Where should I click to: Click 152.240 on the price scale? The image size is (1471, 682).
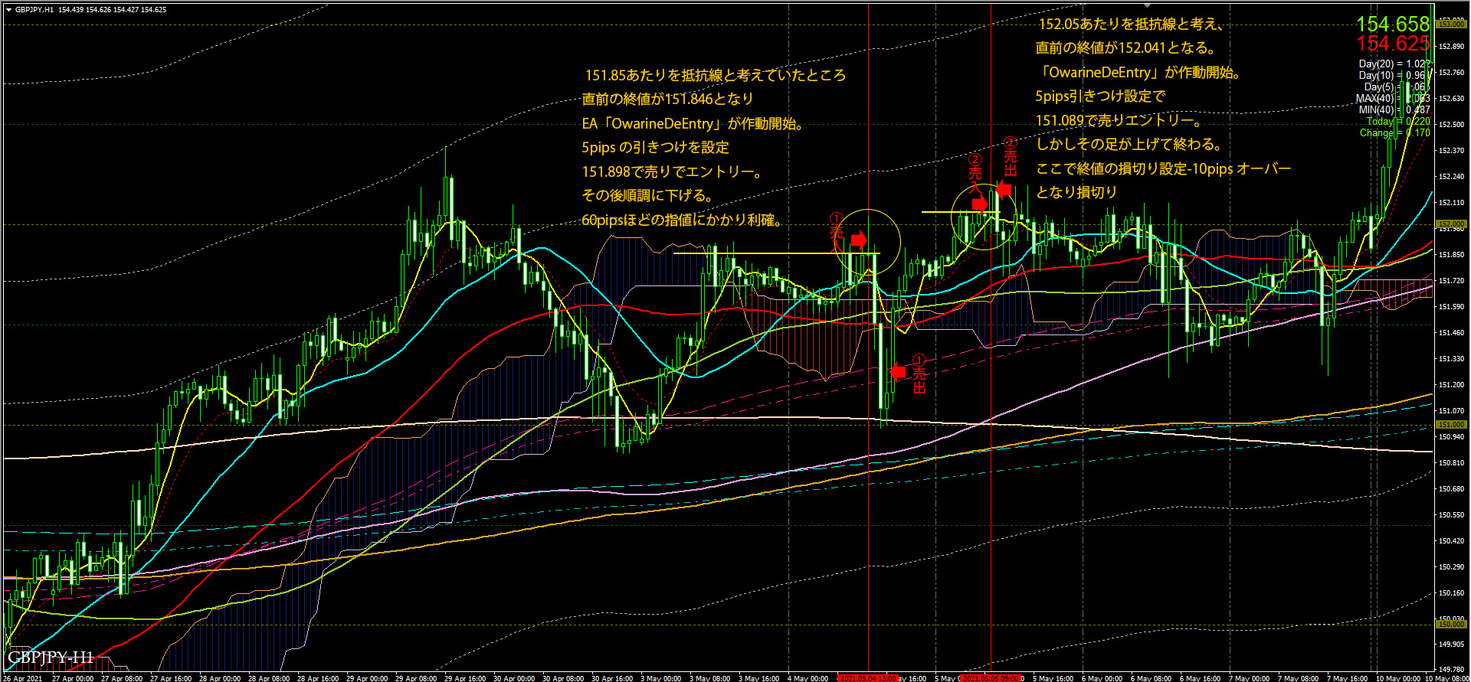[x=1452, y=177]
